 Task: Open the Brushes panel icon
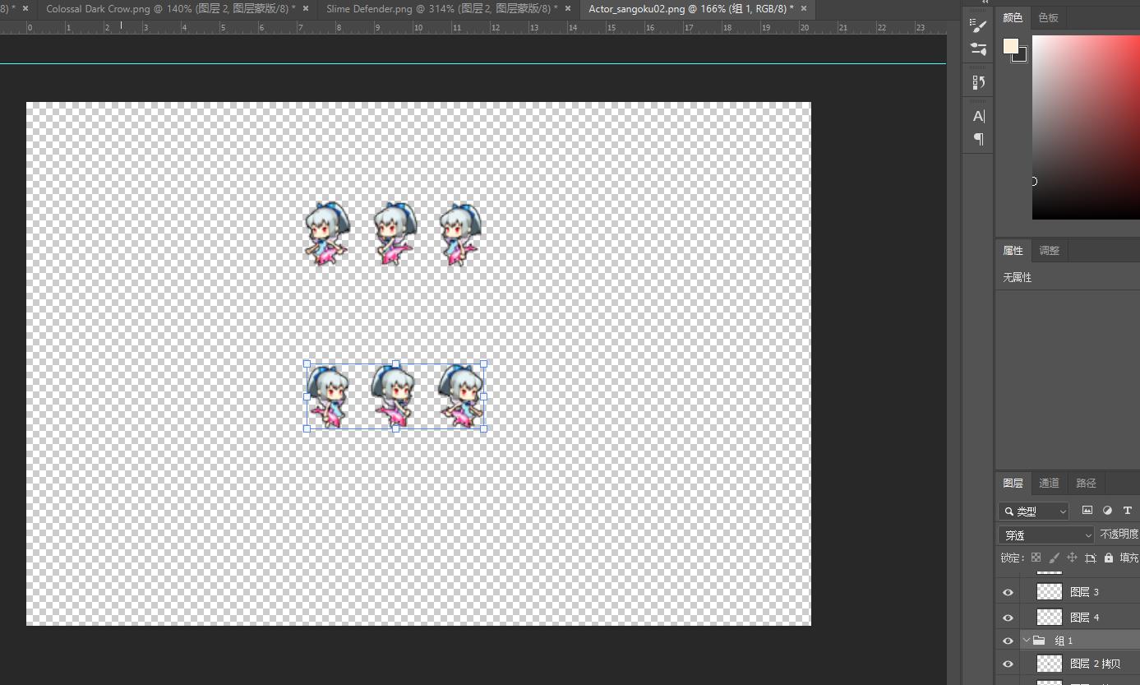[x=978, y=49]
